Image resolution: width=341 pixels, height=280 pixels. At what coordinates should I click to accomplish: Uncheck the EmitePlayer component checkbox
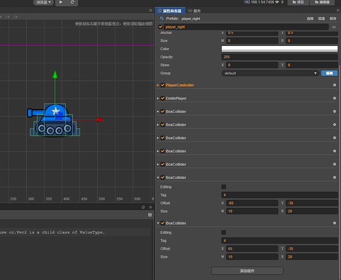click(163, 99)
